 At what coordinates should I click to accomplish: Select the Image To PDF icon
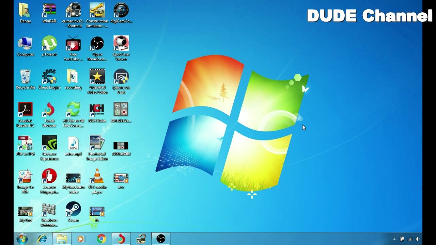(x=25, y=181)
